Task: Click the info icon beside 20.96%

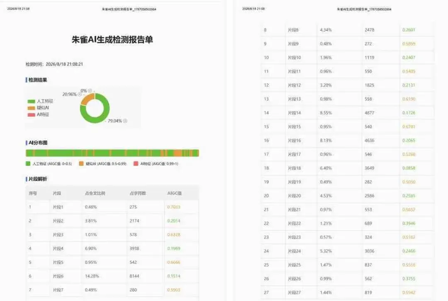Action: coord(80,94)
